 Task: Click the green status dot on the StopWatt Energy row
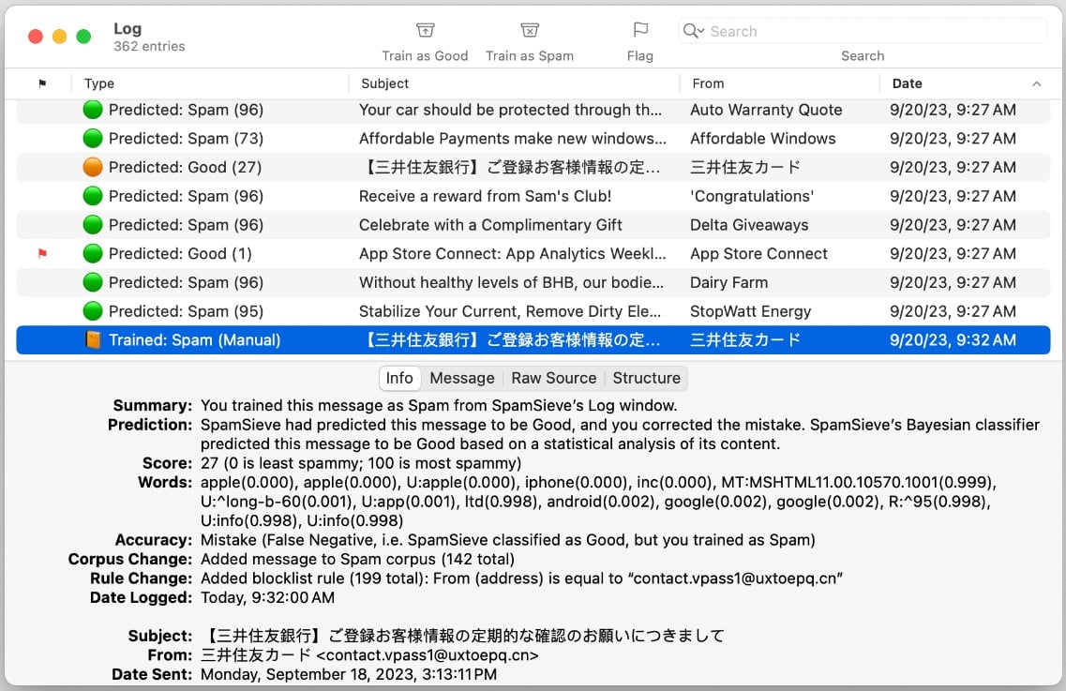tap(93, 311)
